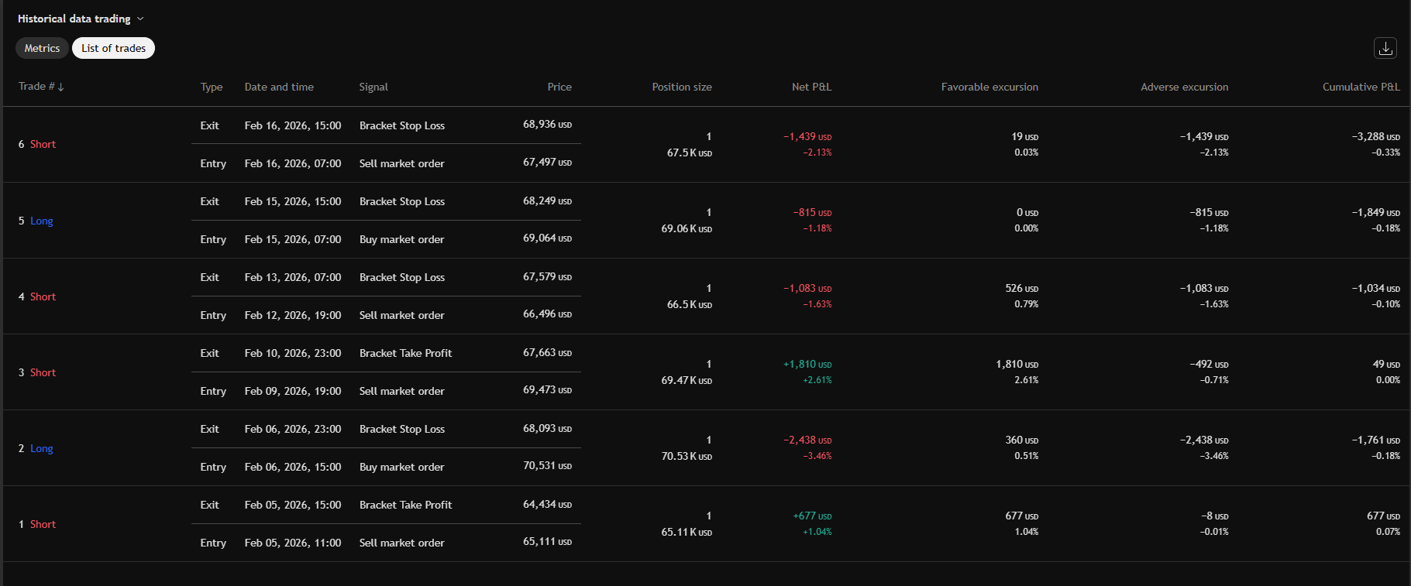Click exit date Feb 06, 2026, 23:00
The width and height of the screenshot is (1411, 586).
[x=293, y=429]
